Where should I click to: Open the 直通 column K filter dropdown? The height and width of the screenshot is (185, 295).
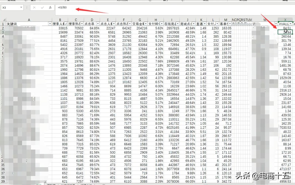coord(205,24)
